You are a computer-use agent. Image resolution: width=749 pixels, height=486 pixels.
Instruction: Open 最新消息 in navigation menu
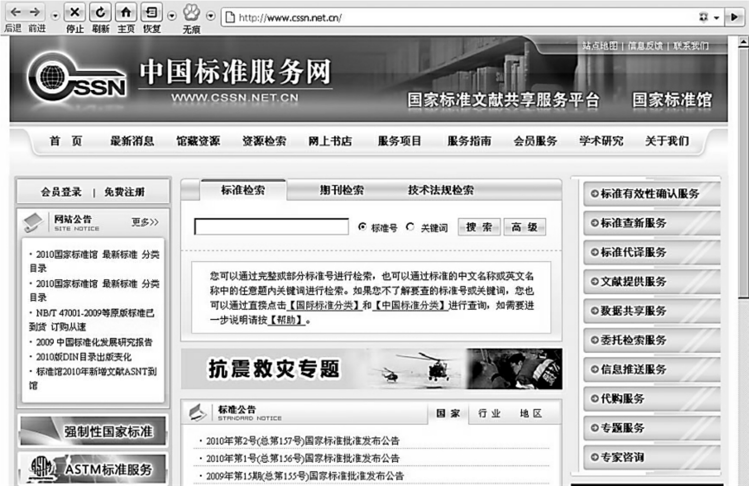click(132, 141)
